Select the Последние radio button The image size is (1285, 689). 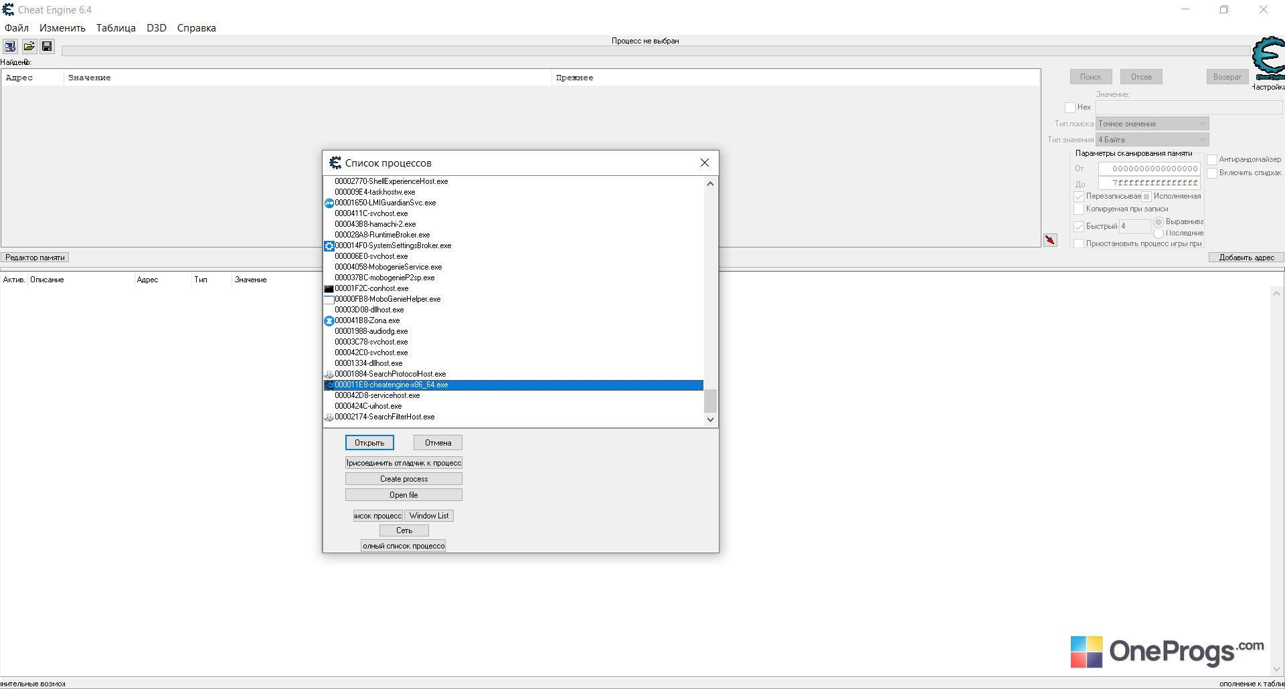[1159, 233]
